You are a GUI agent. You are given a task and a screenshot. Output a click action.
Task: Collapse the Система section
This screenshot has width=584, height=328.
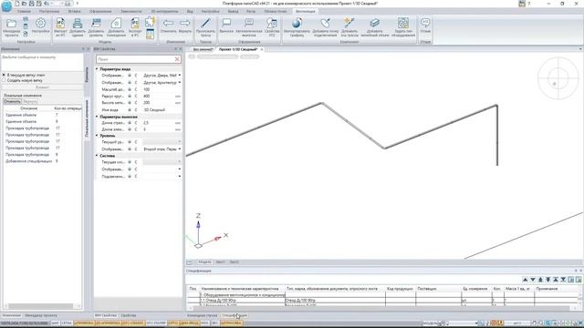coord(97,156)
